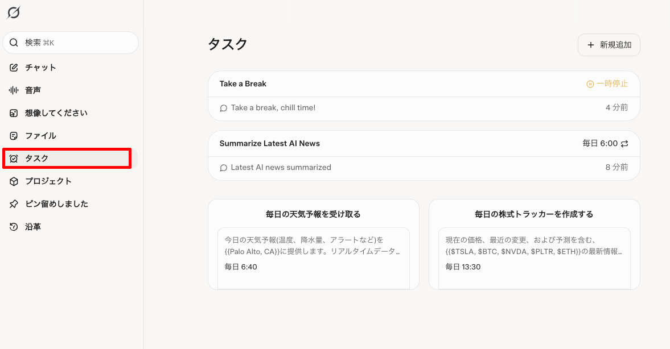Click the 沿革 history icon
Viewport: 670px width, 349px height.
pyautogui.click(x=14, y=227)
